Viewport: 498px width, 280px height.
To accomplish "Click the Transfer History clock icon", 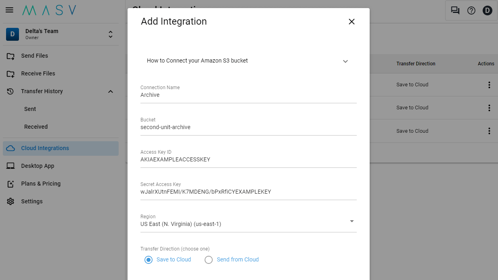I will tap(11, 92).
